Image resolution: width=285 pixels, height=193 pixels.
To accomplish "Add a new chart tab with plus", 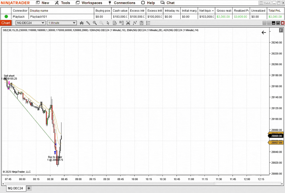I will pyautogui.click(x=29, y=188).
